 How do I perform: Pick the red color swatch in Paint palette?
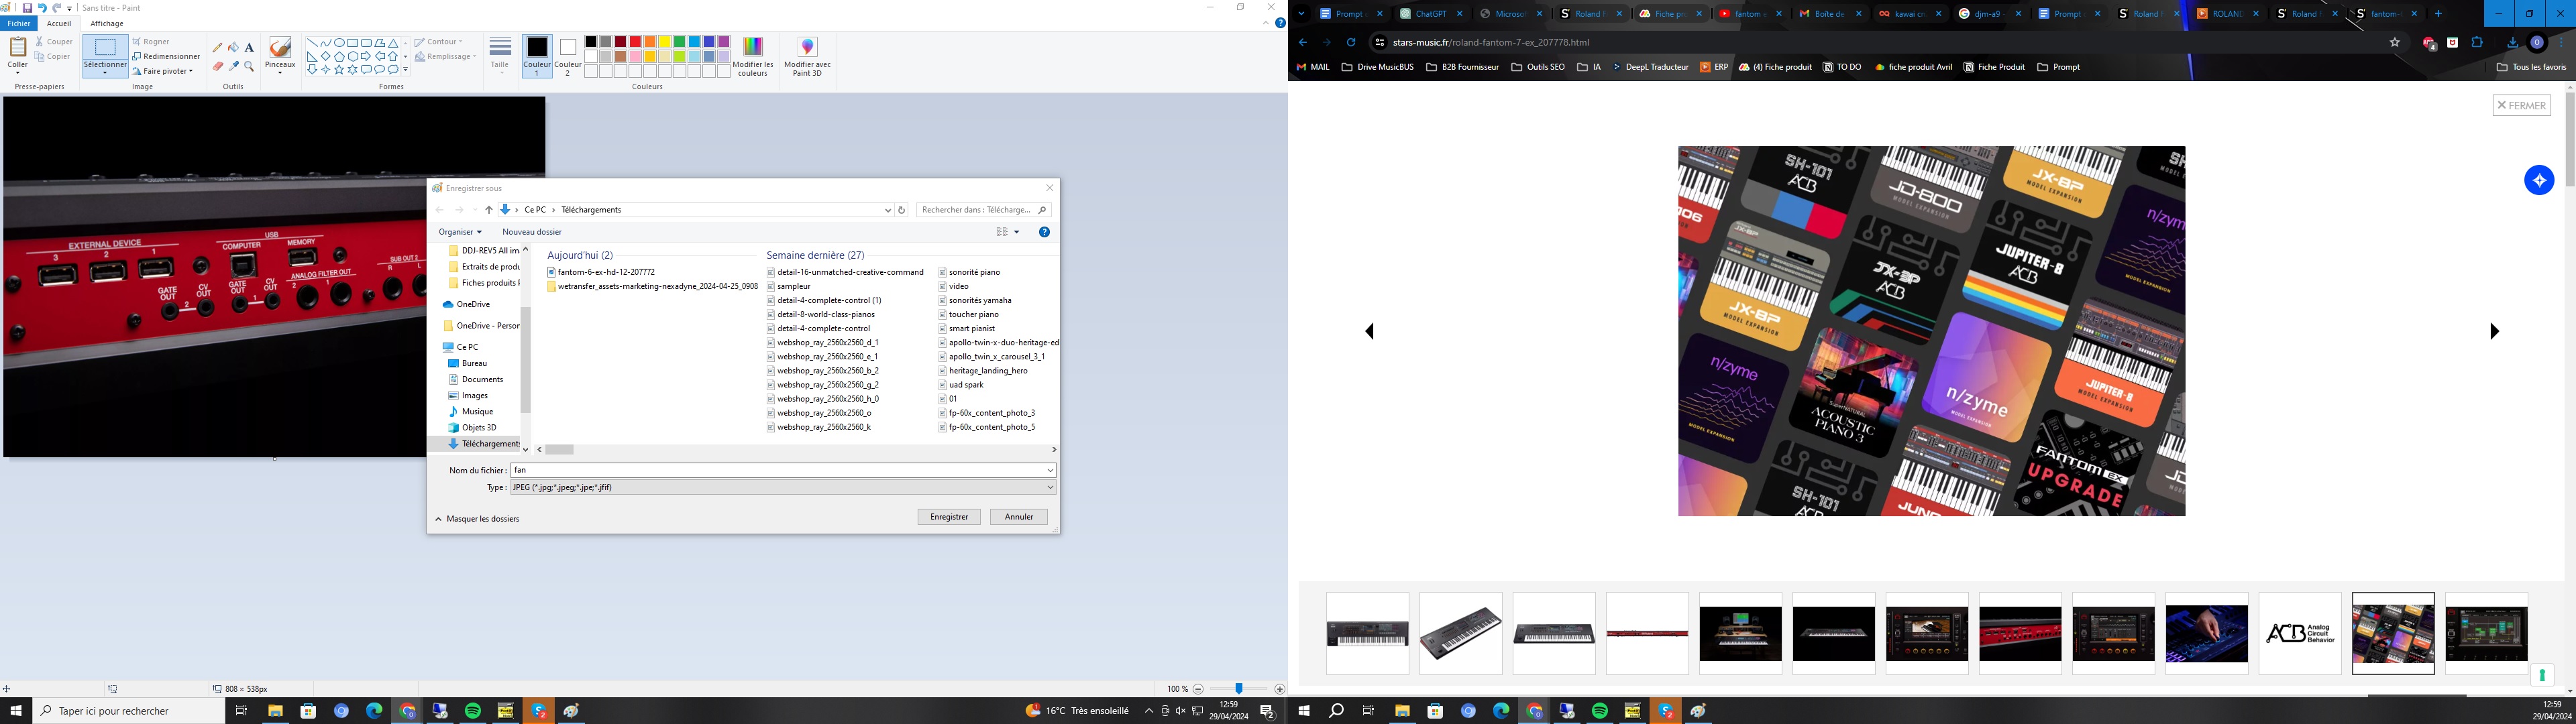(x=635, y=42)
